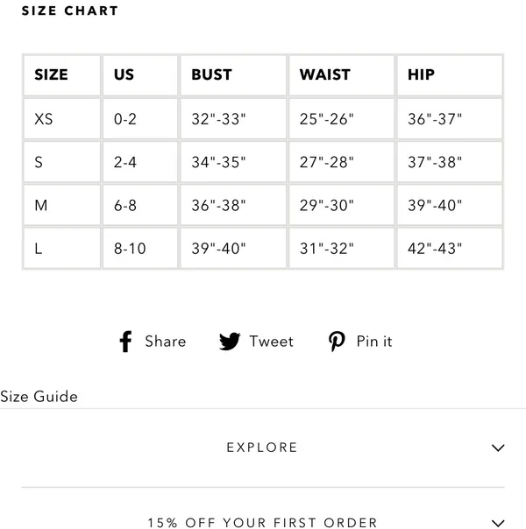The height and width of the screenshot is (529, 526).
Task: Click the WAIST column header
Action: click(342, 75)
